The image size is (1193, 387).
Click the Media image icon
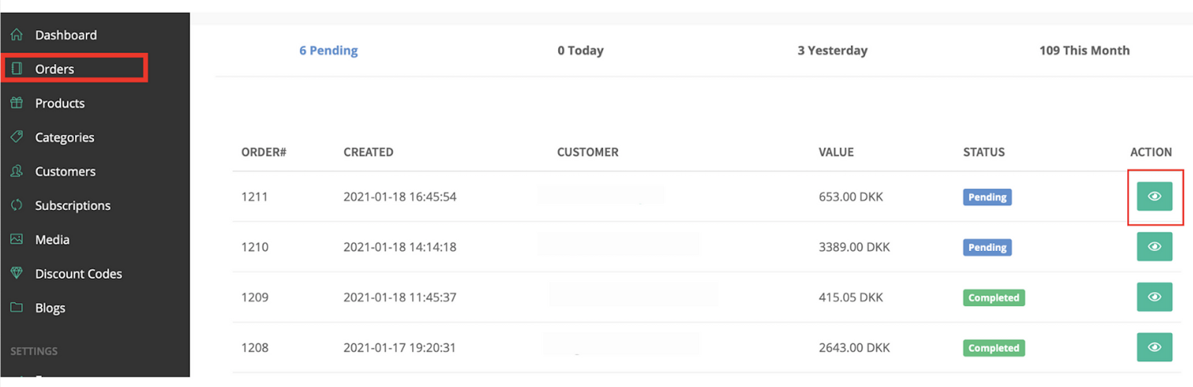click(17, 239)
